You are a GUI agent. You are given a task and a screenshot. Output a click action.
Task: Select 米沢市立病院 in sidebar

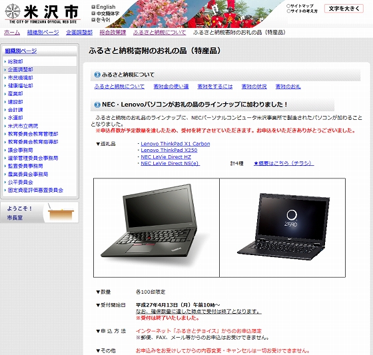(23, 126)
